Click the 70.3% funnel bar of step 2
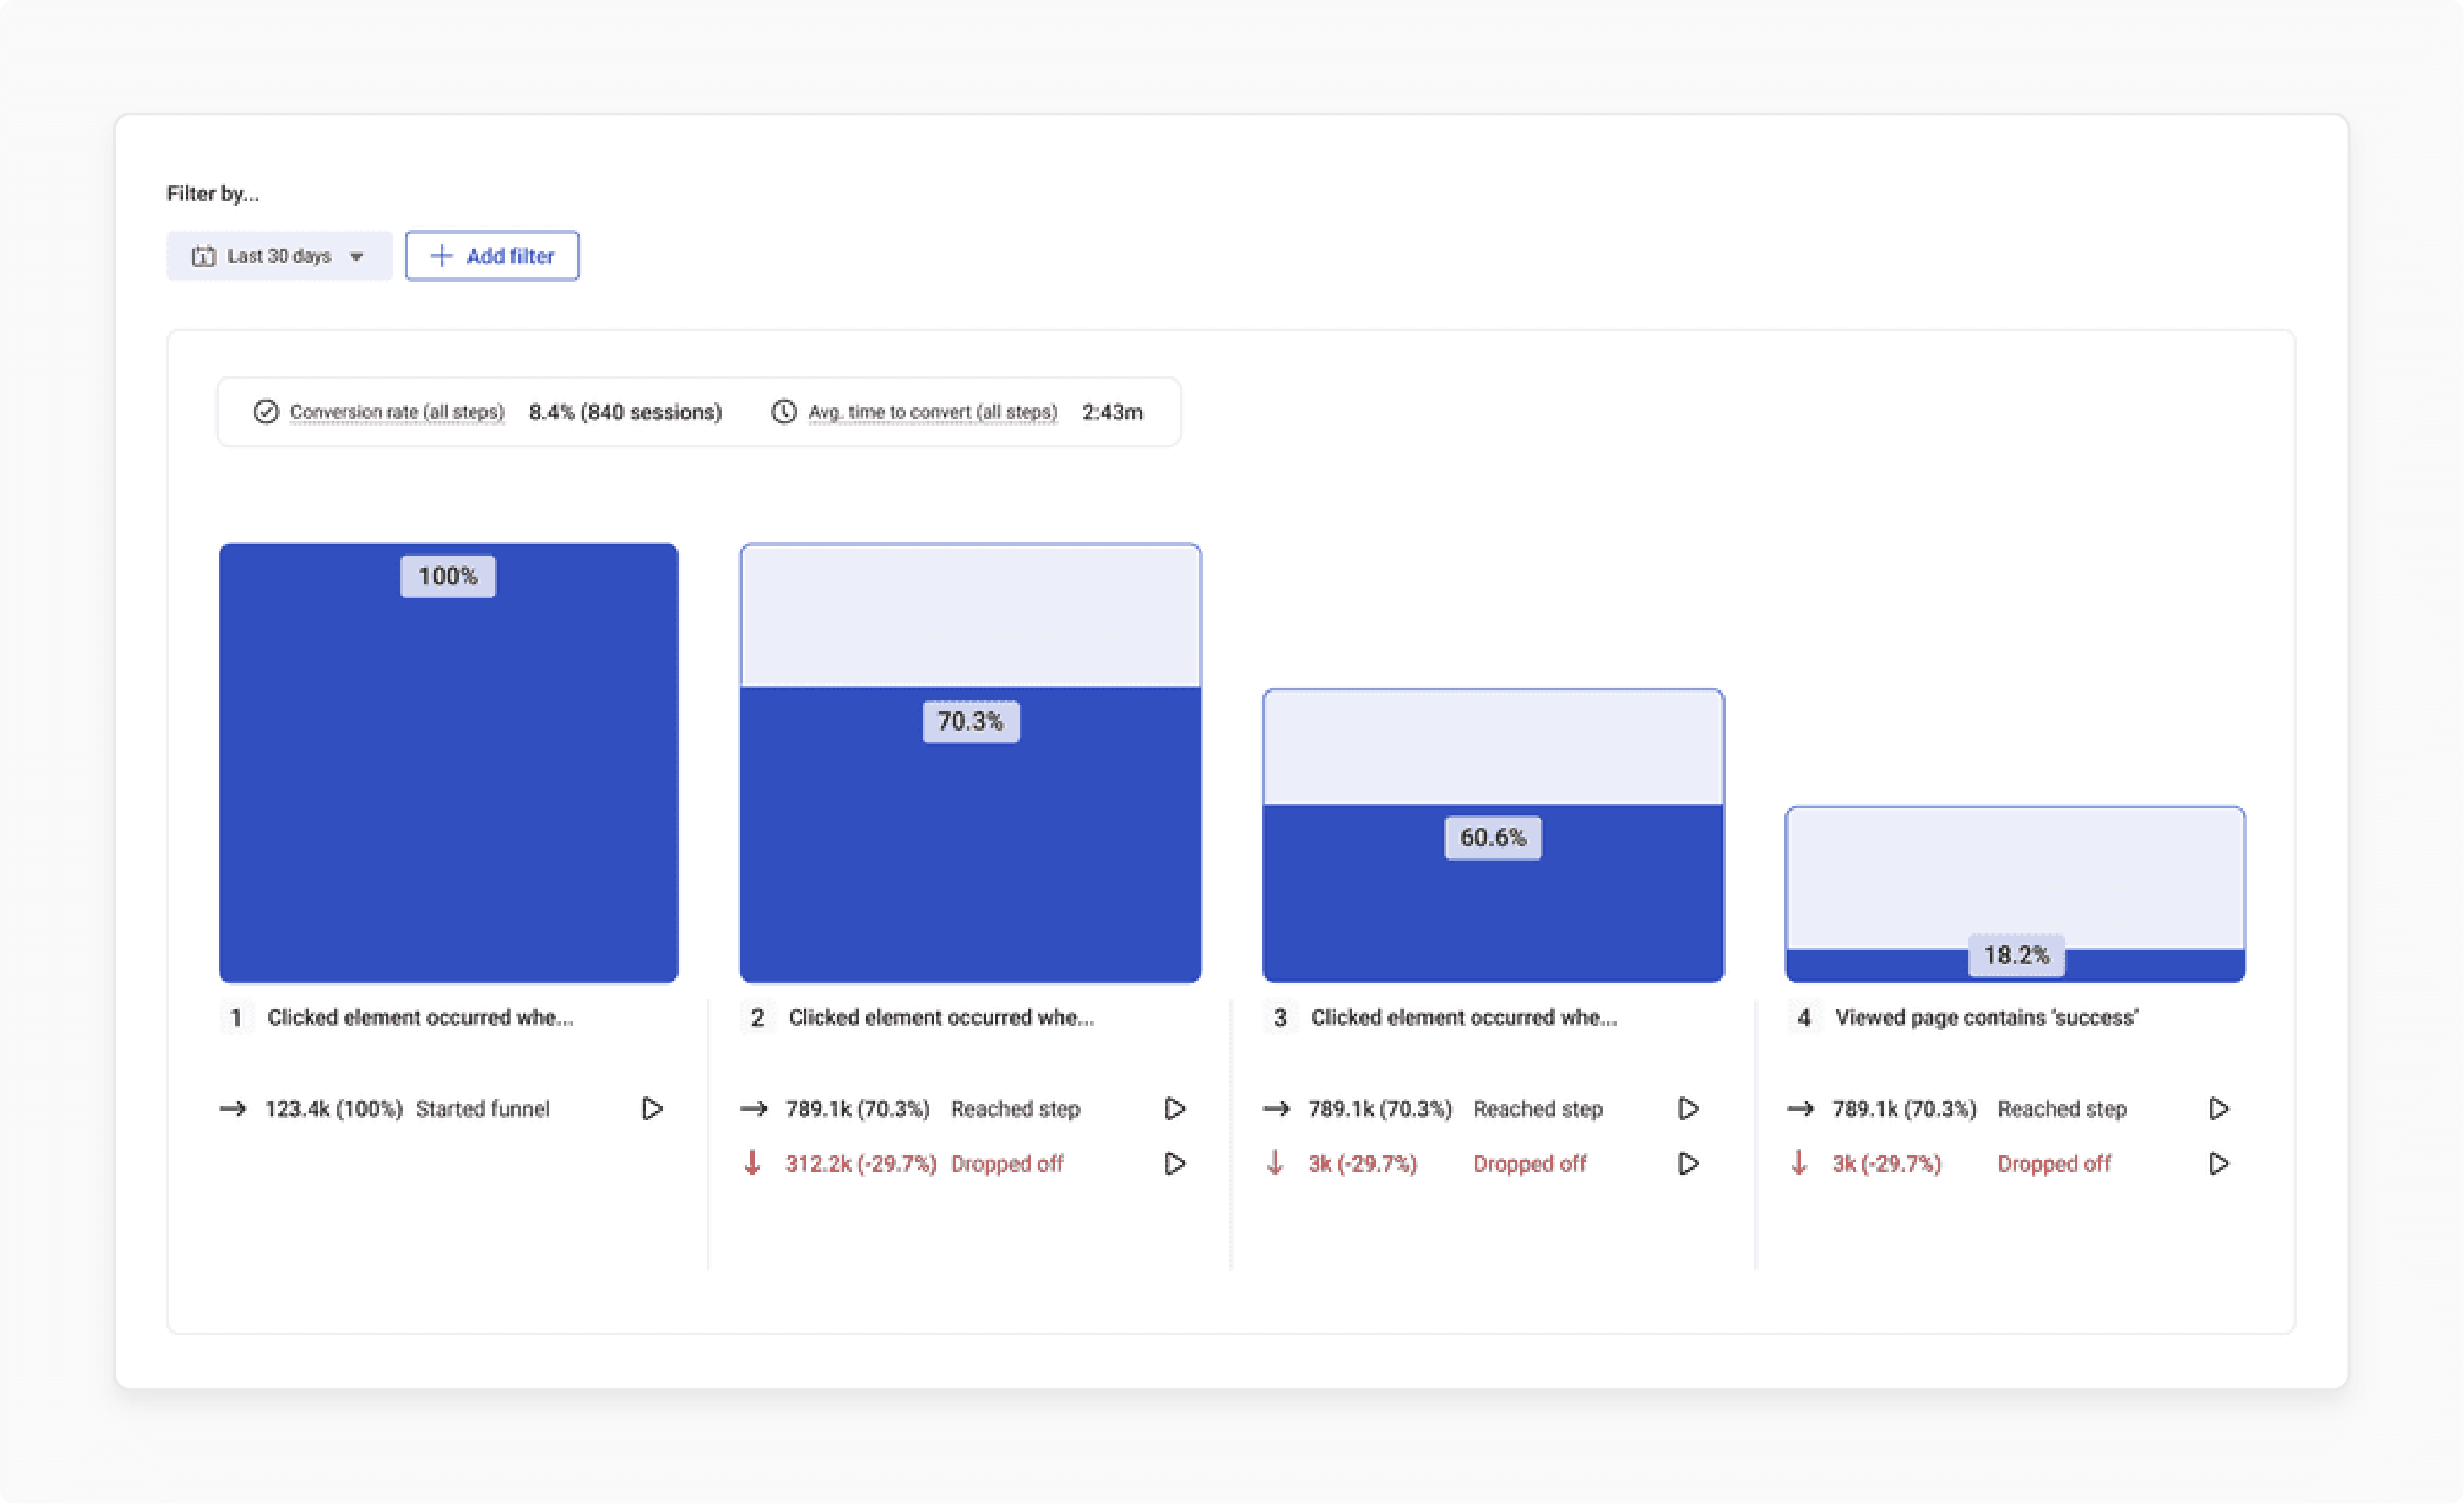 click(x=971, y=763)
